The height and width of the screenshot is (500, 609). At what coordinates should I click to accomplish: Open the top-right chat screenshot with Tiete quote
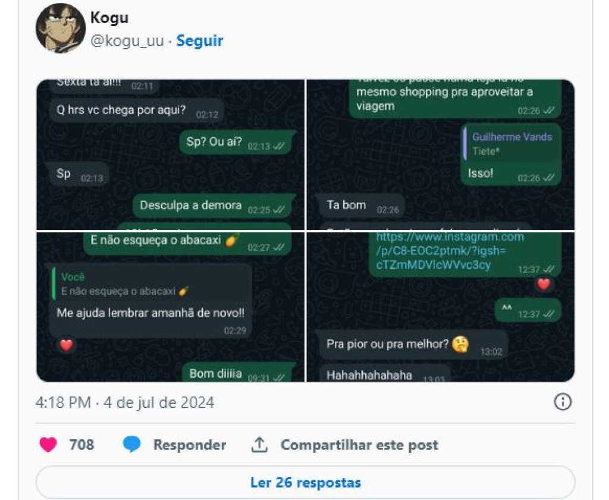tap(441, 155)
